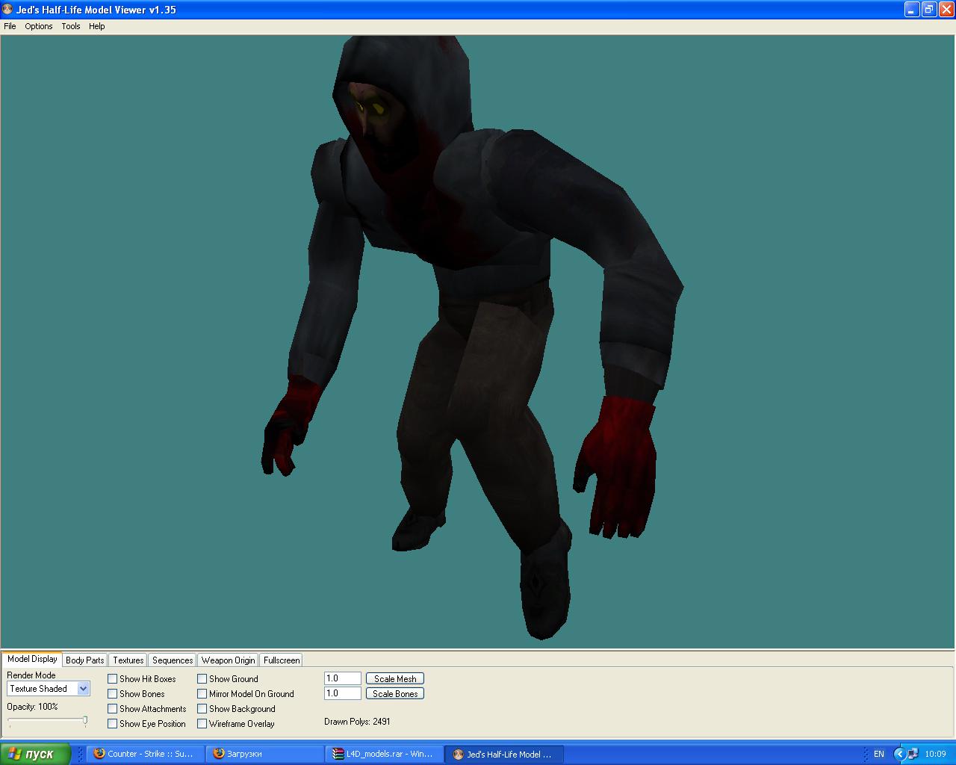Open the Help menu
Viewport: 956px width, 765px height.
point(97,26)
